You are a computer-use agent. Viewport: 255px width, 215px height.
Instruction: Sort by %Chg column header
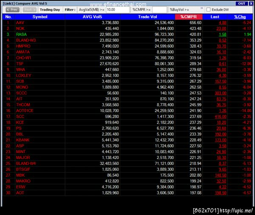point(240,17)
